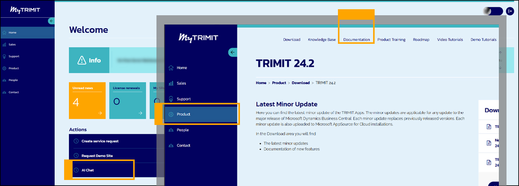Image resolution: width=519 pixels, height=186 pixels.
Task: Open the Unread news tile arrow
Action: pyautogui.click(x=100, y=113)
